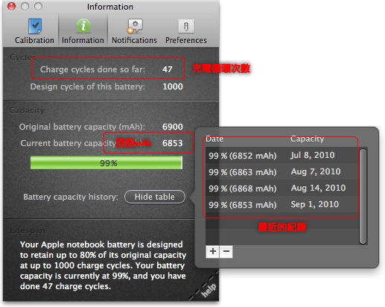Add a history entry with plus button

(x=212, y=252)
